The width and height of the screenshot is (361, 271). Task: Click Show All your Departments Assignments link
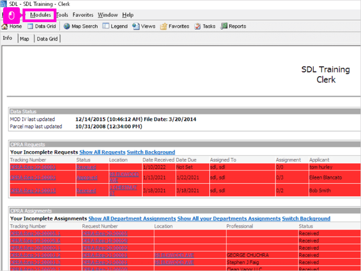(229, 218)
